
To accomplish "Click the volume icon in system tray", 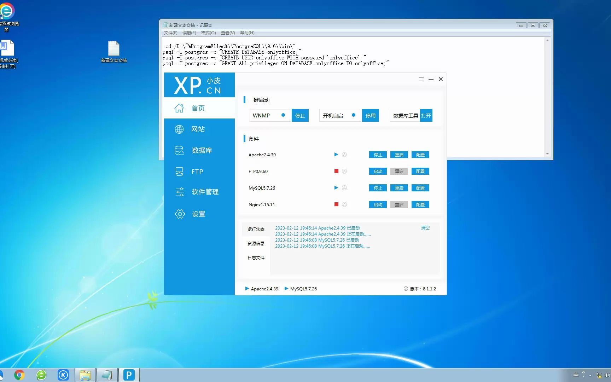I will click(608, 375).
